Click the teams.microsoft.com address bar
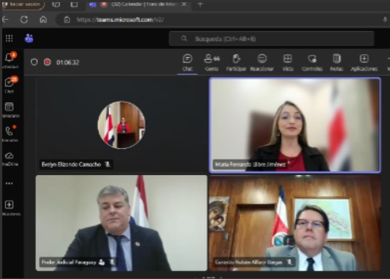The image size is (390, 279). point(120,19)
